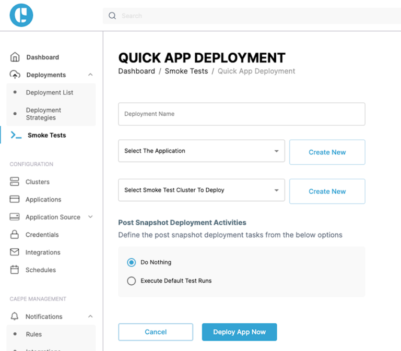Open Deployment List in sidebar
This screenshot has height=351, width=401.
coord(50,92)
